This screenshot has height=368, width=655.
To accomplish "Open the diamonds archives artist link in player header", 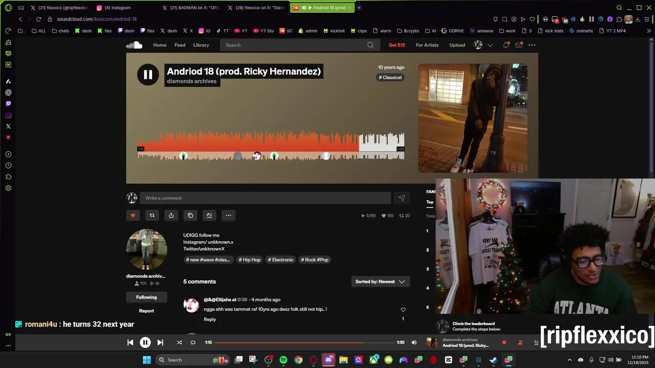I will coord(191,81).
